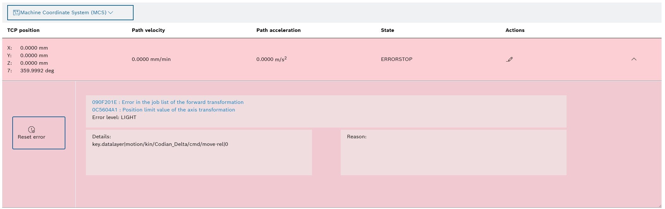Click the pencil edit icon under Actions

(x=509, y=59)
